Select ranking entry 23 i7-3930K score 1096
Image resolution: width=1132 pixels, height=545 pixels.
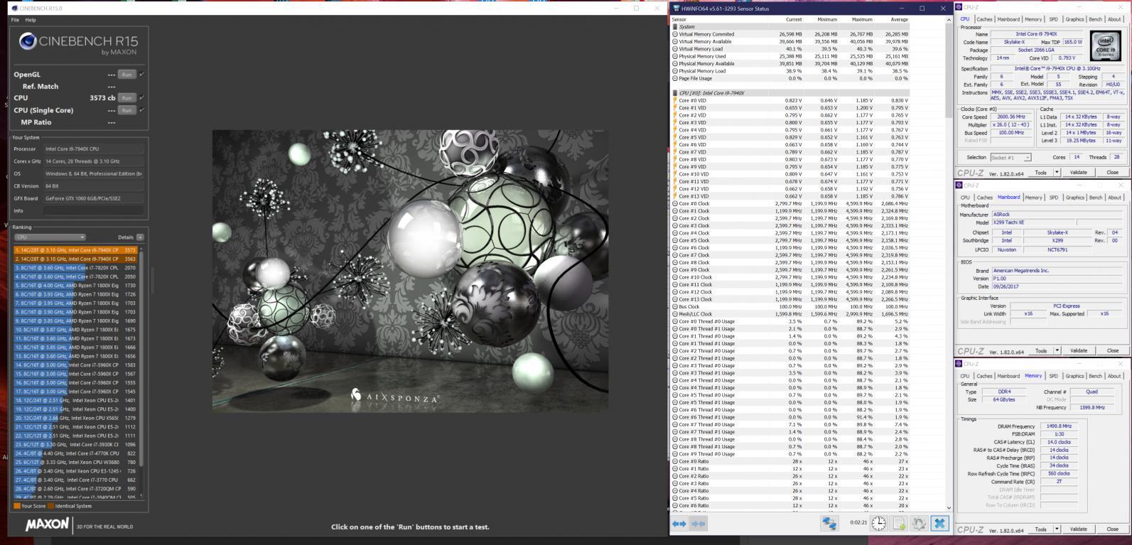point(75,444)
